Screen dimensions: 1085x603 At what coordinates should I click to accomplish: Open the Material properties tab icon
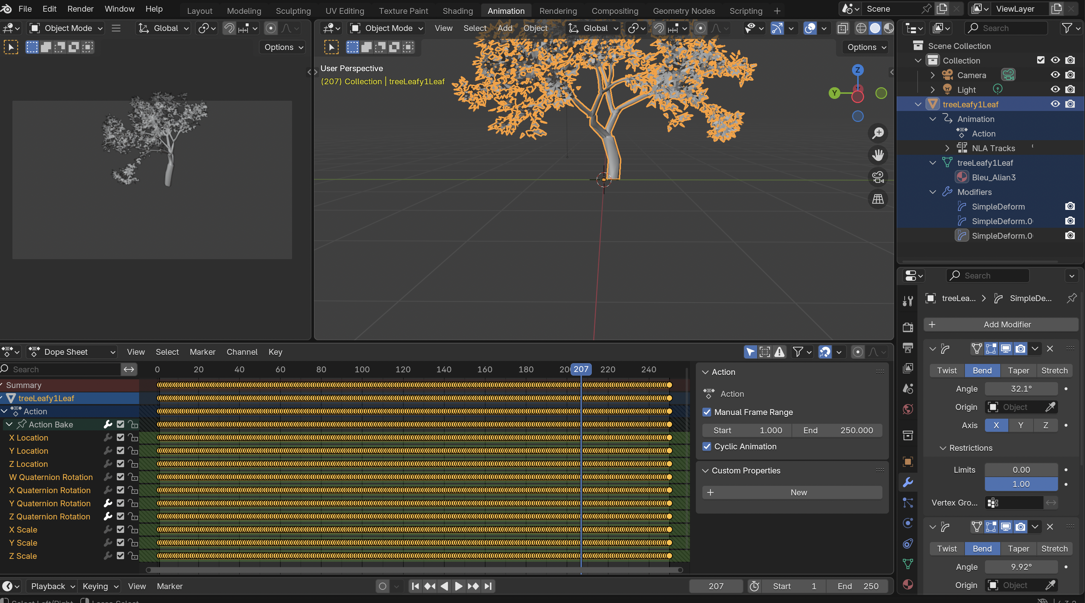tap(908, 584)
